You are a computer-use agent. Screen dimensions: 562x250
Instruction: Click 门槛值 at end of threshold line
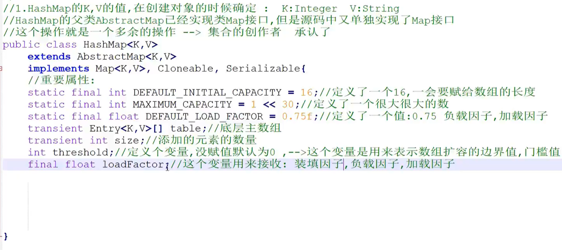click(542, 152)
